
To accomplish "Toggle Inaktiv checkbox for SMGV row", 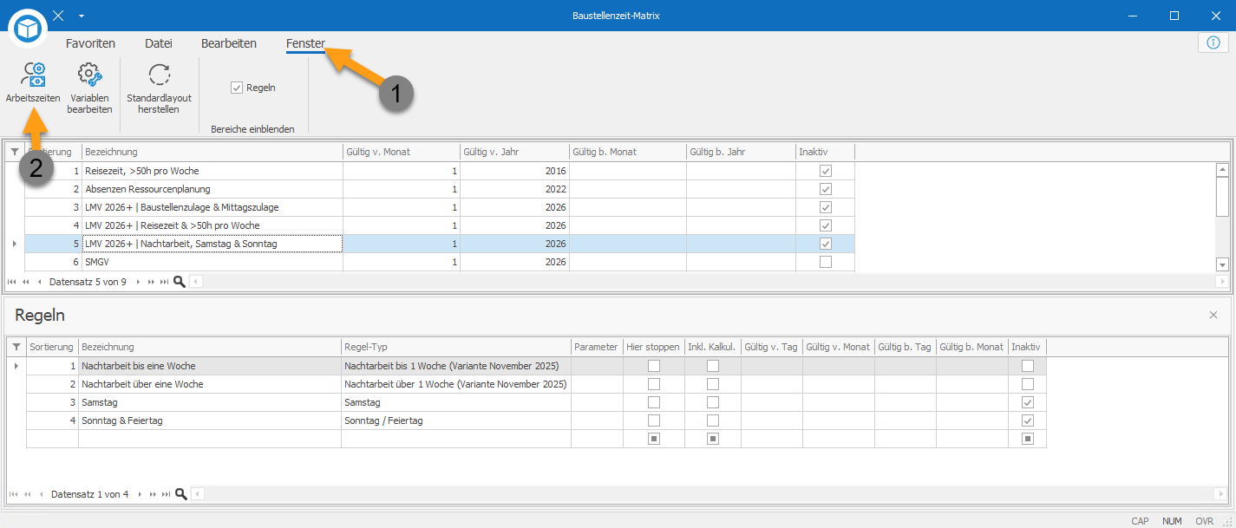I will [x=826, y=262].
